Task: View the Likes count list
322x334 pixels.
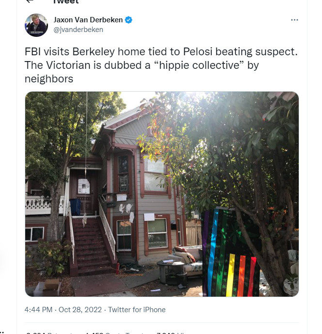Action: point(171,333)
